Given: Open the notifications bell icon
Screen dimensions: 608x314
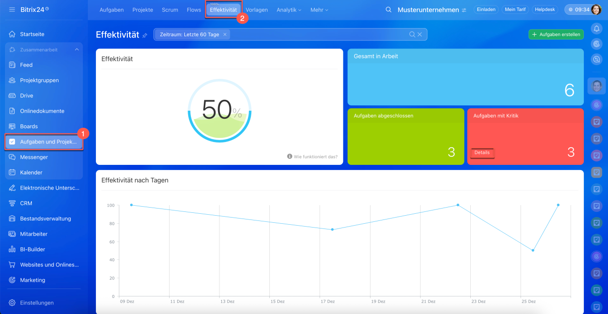Looking at the screenshot, I should coord(597,29).
